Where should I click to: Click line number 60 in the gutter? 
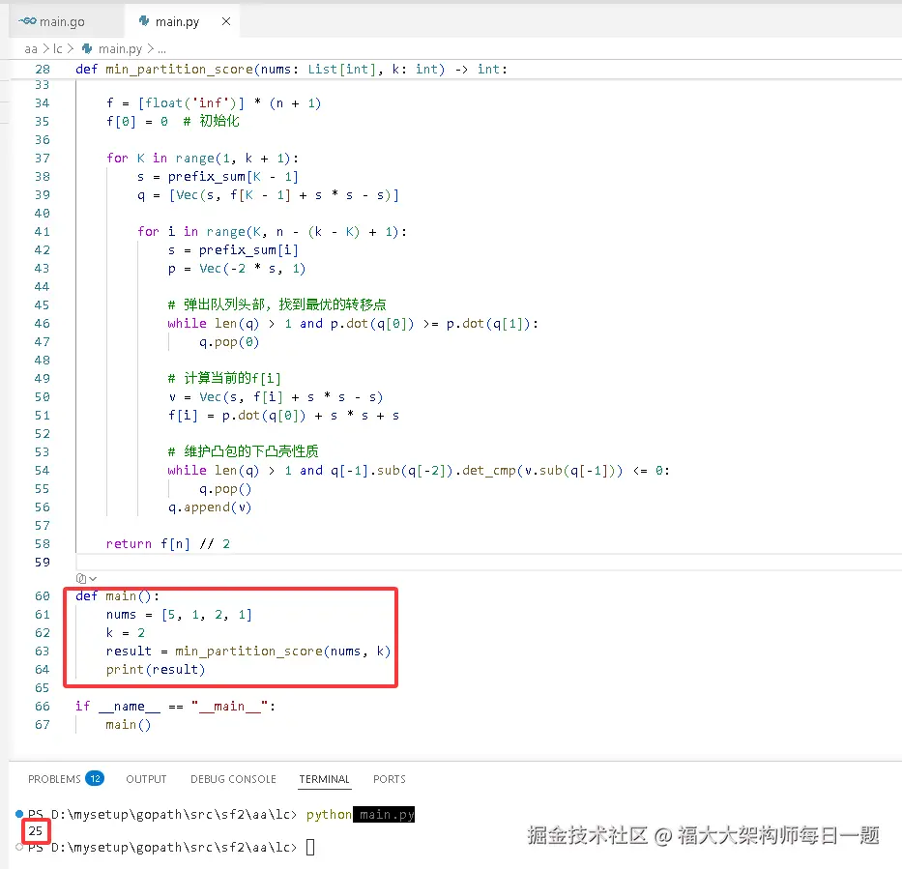tap(42, 595)
